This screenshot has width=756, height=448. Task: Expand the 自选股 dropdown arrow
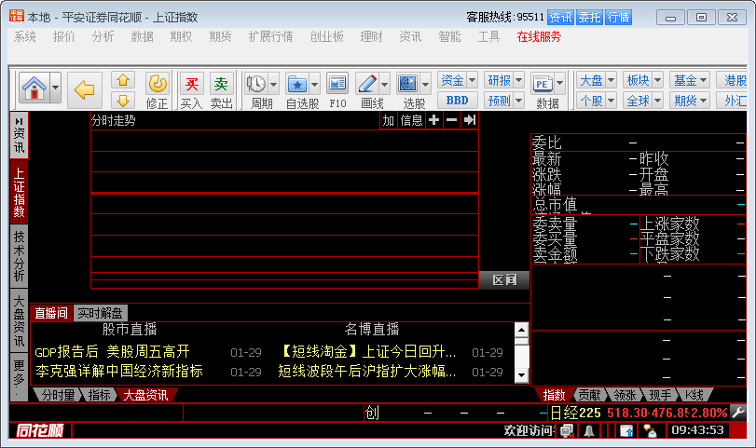[314, 85]
